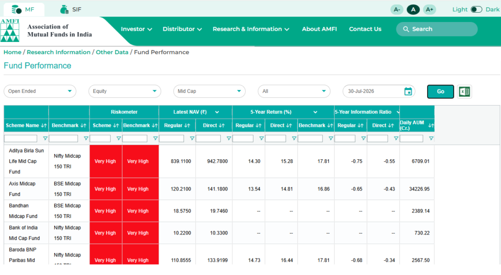Click Very High scheme risk for Axis Midcap

(x=106, y=189)
